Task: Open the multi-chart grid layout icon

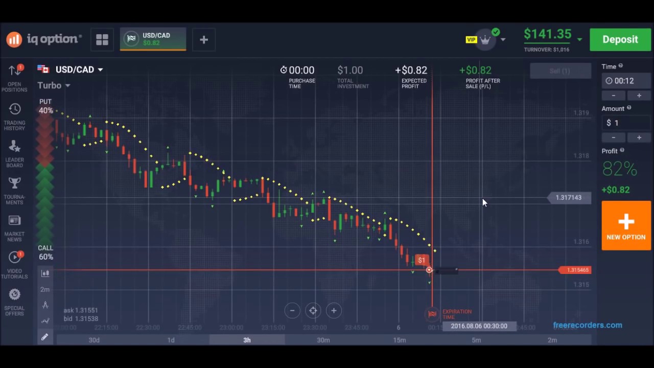Action: 102,39
